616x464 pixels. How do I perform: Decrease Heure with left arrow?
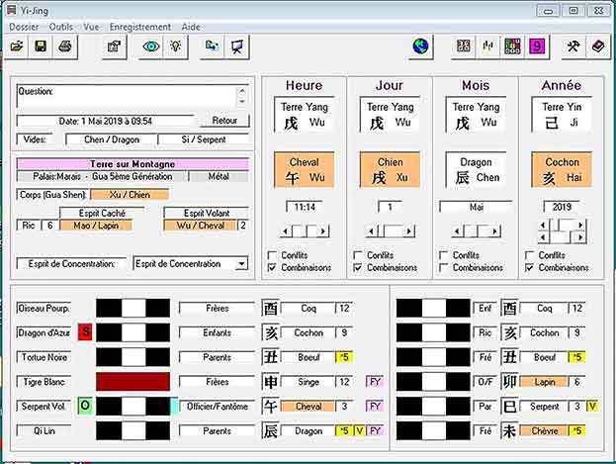click(286, 232)
